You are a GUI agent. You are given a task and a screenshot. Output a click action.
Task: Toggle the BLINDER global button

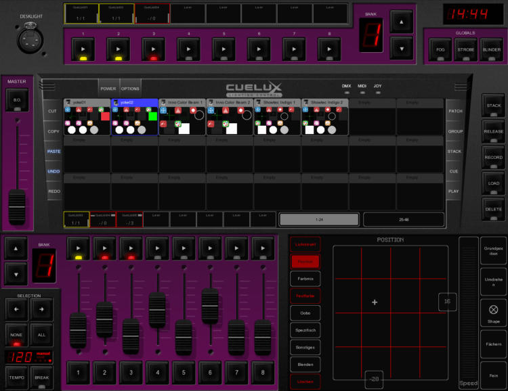click(x=492, y=49)
